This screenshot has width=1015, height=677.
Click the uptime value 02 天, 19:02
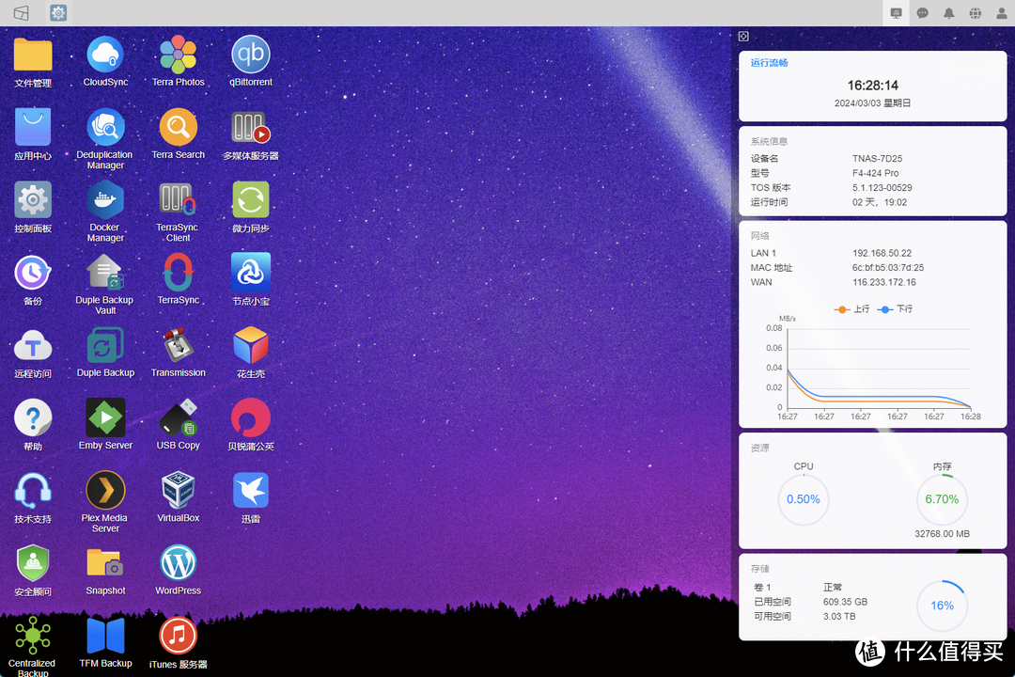pos(880,202)
